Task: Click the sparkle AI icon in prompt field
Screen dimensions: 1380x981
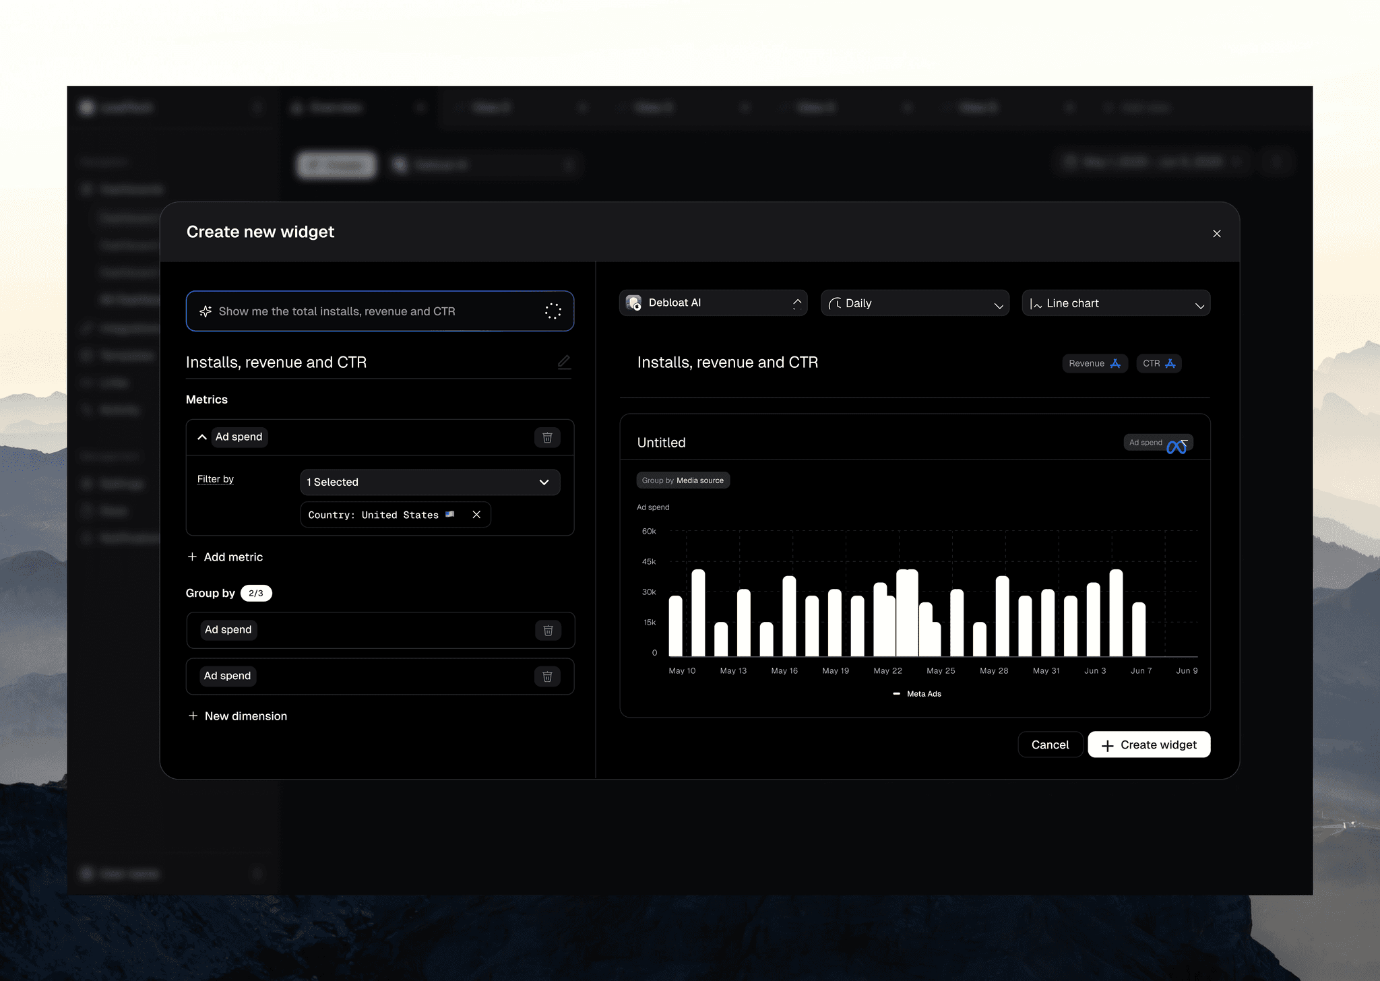Action: [x=206, y=311]
